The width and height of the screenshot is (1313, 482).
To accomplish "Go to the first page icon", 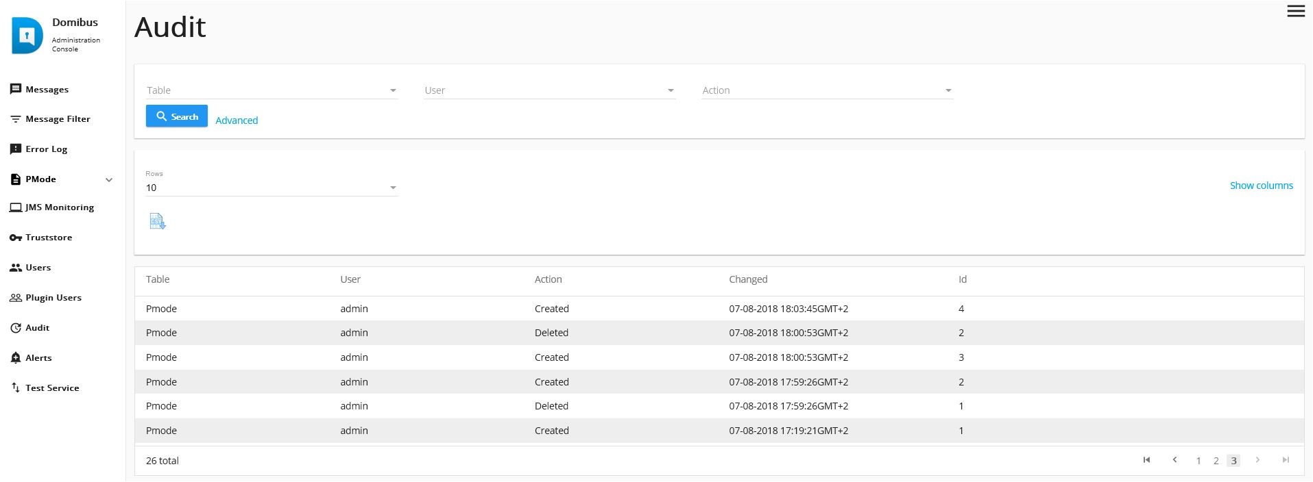I will 1146,460.
